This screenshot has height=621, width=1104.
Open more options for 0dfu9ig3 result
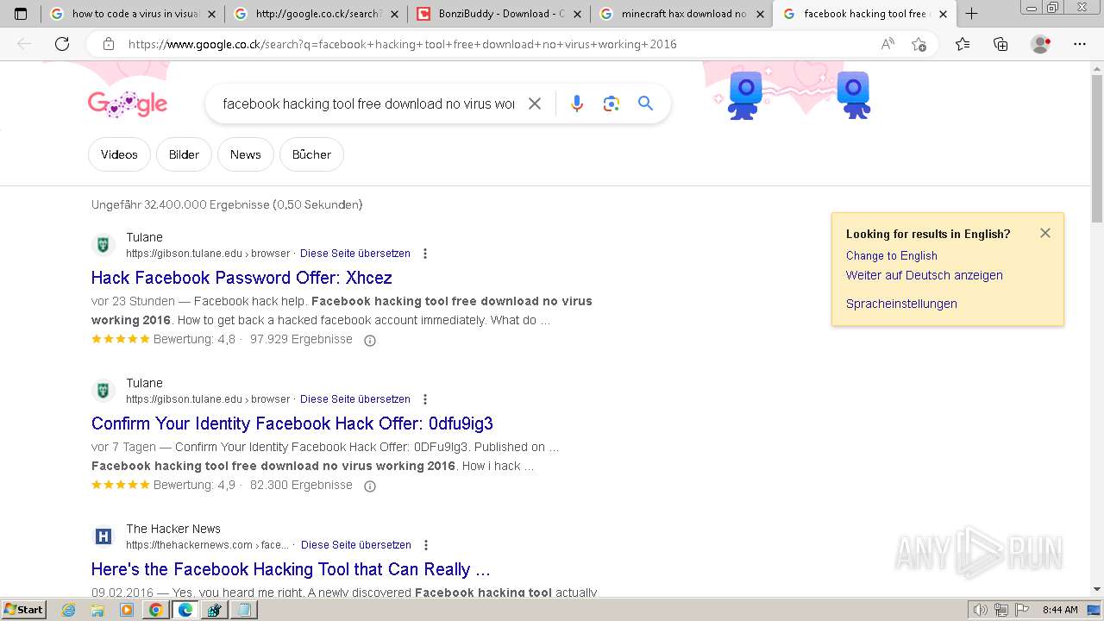[425, 399]
